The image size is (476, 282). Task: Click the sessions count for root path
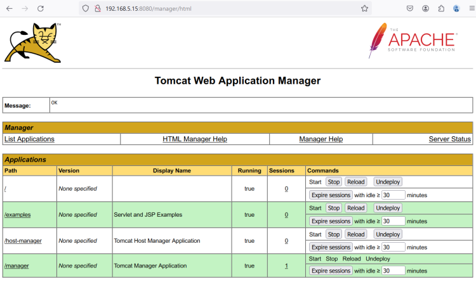point(286,189)
